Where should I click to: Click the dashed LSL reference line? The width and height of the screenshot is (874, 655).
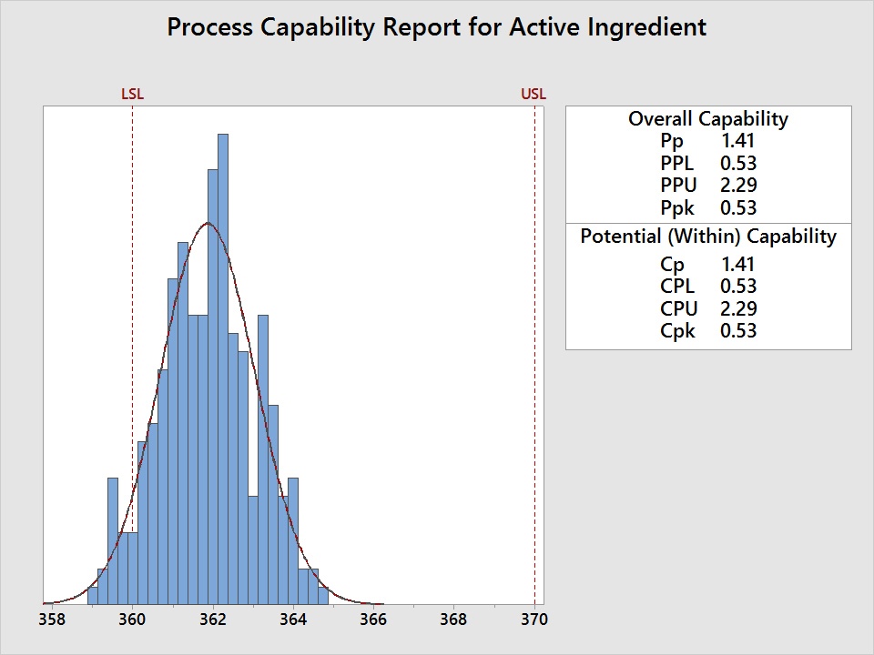pyautogui.click(x=132, y=364)
